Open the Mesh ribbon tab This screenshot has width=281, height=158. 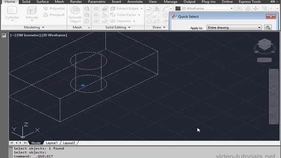[x=59, y=2]
